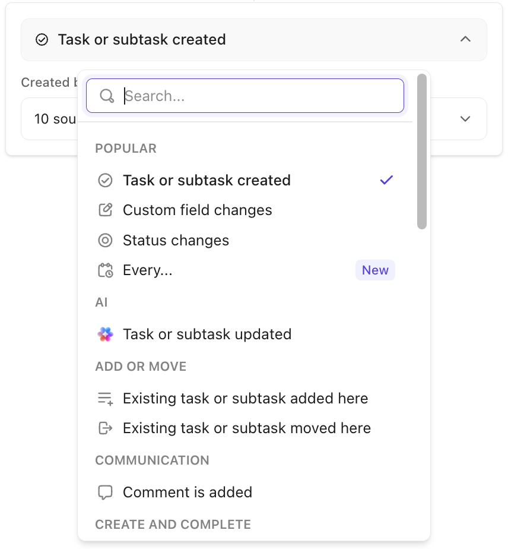Choose Custom field changes from the list
Image resolution: width=508 pixels, height=549 pixels.
197,210
